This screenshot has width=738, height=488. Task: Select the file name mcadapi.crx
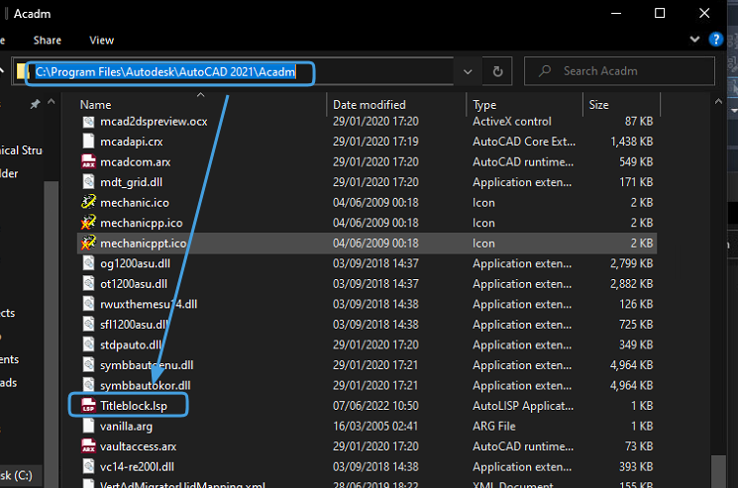(x=132, y=142)
